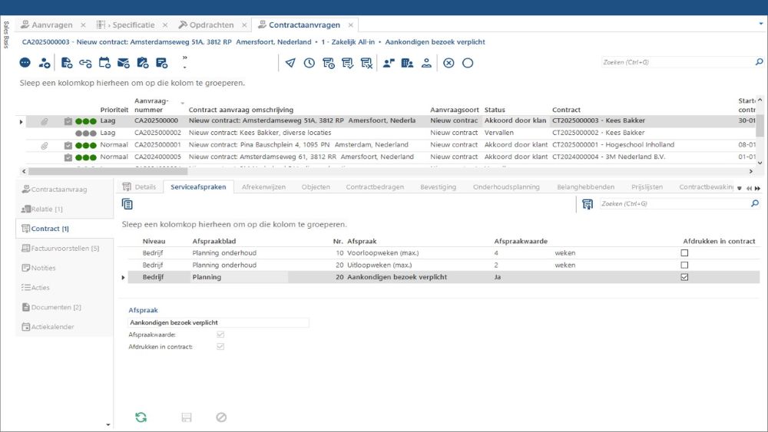Switch to the Afrekenwijzen tab
Image resolution: width=768 pixels, height=432 pixels.
click(x=264, y=186)
